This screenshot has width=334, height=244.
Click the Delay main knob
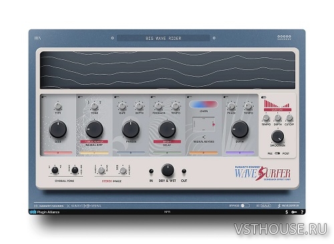coord(167,129)
